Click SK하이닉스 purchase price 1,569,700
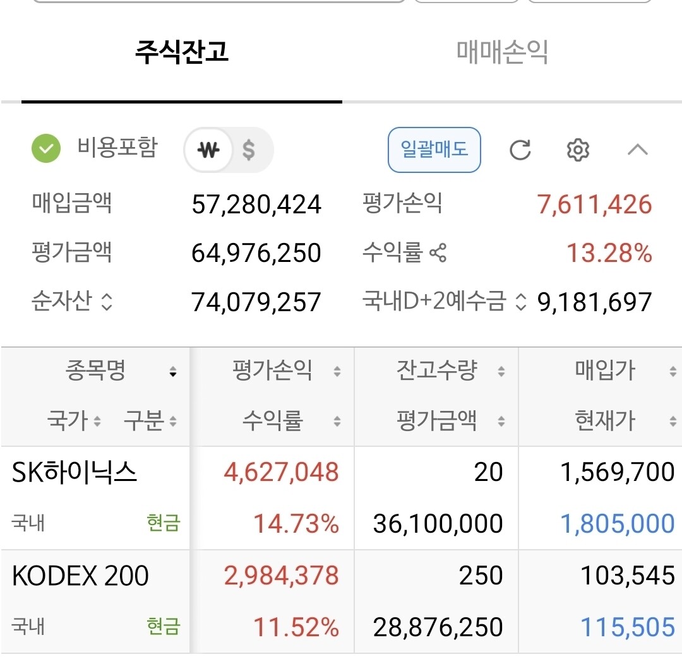 pos(618,472)
